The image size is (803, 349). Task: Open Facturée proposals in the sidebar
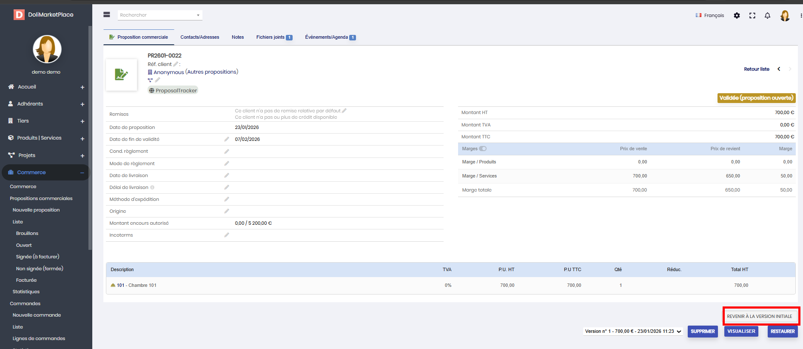tap(26, 280)
